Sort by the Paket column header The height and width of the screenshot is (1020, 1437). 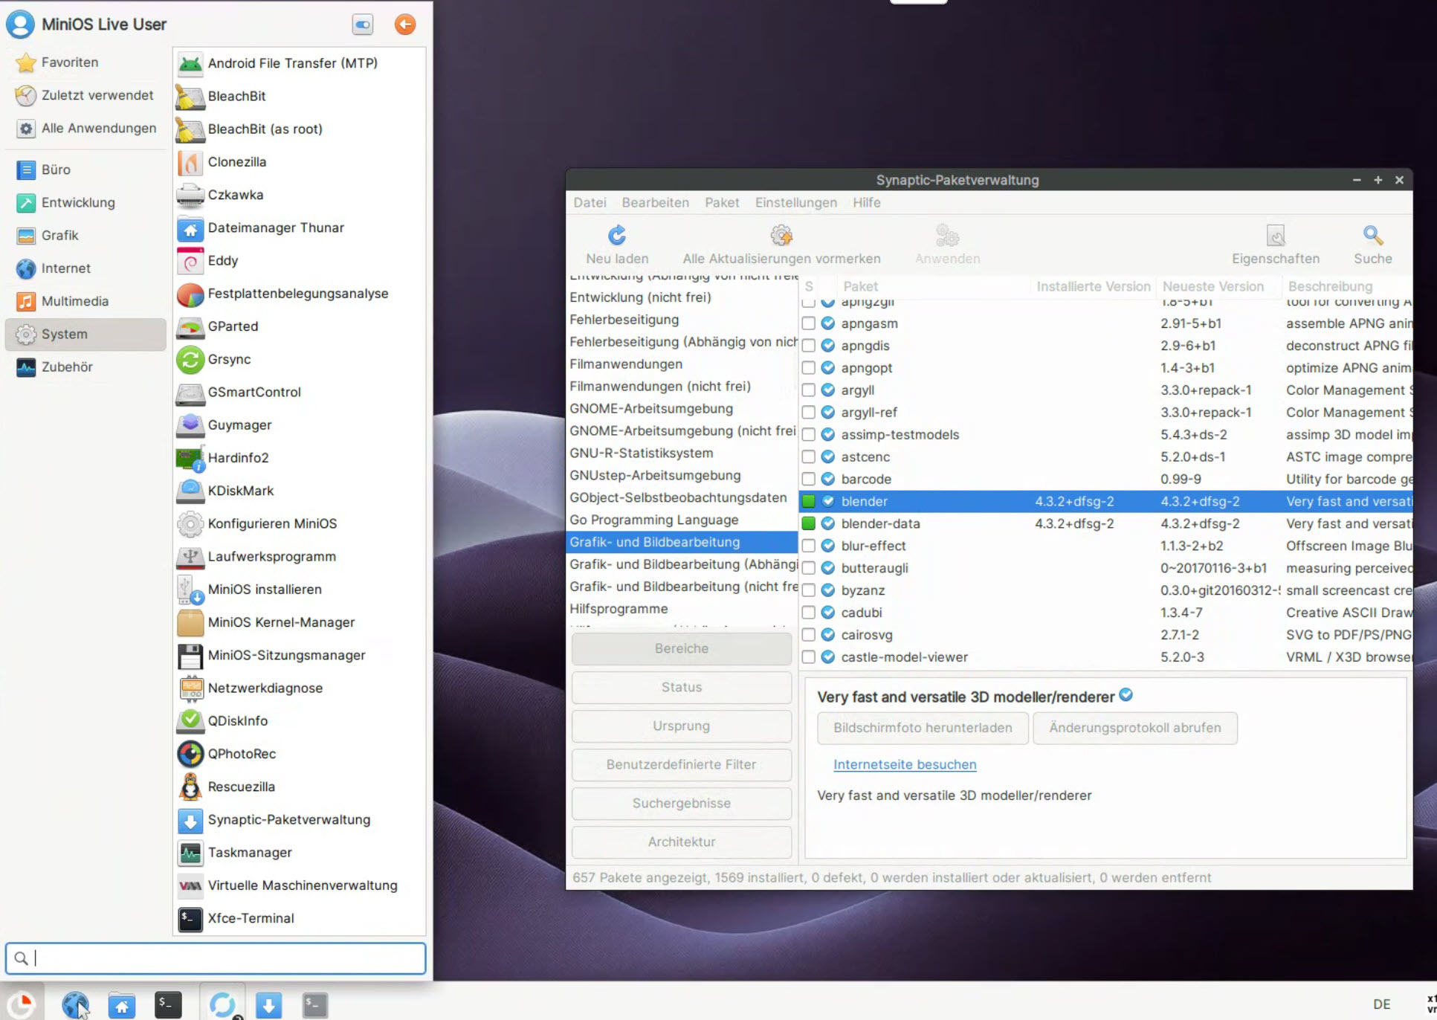click(x=860, y=286)
